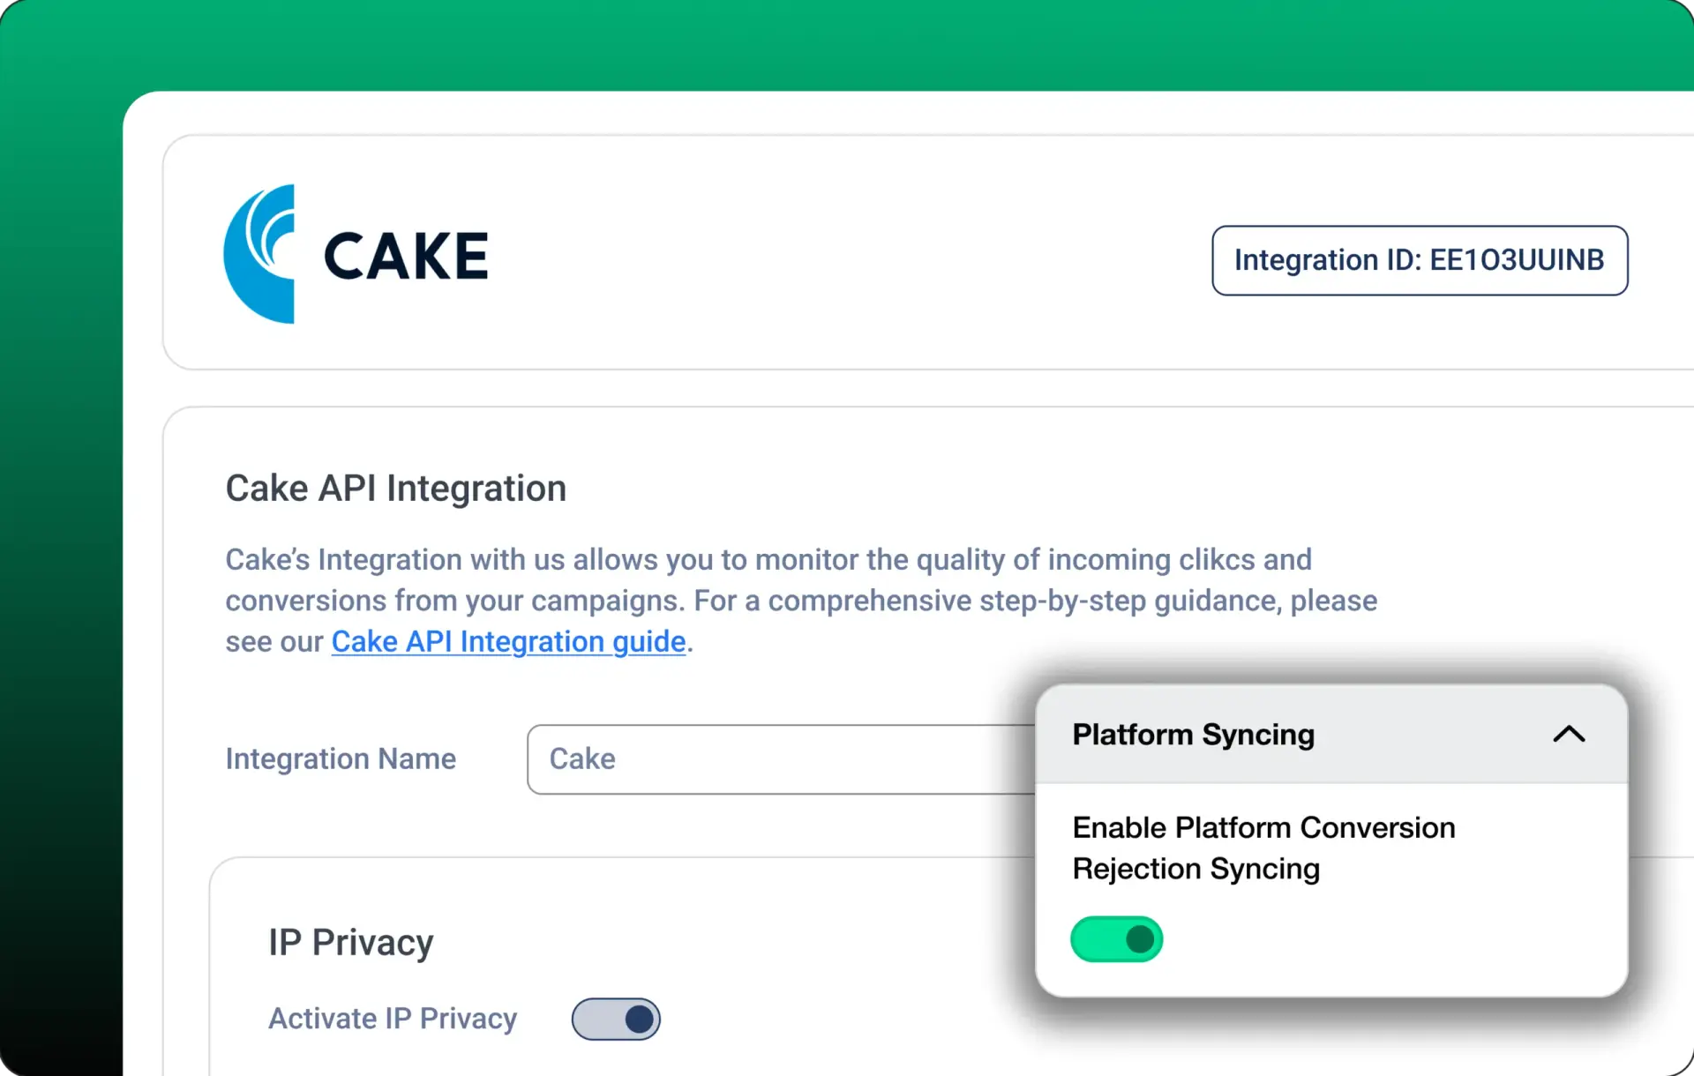Open the Cake API Integration guide

[508, 641]
